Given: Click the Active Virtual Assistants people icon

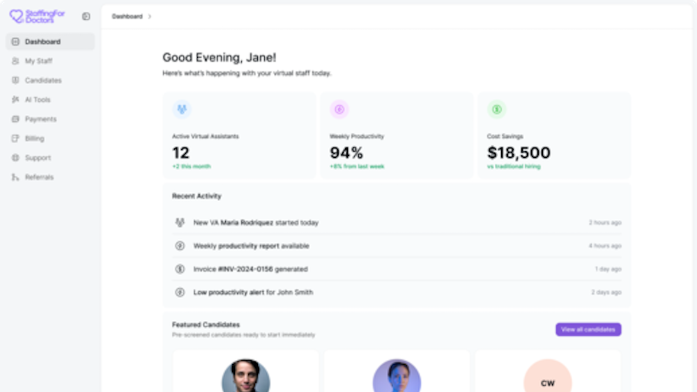Looking at the screenshot, I should 182,109.
